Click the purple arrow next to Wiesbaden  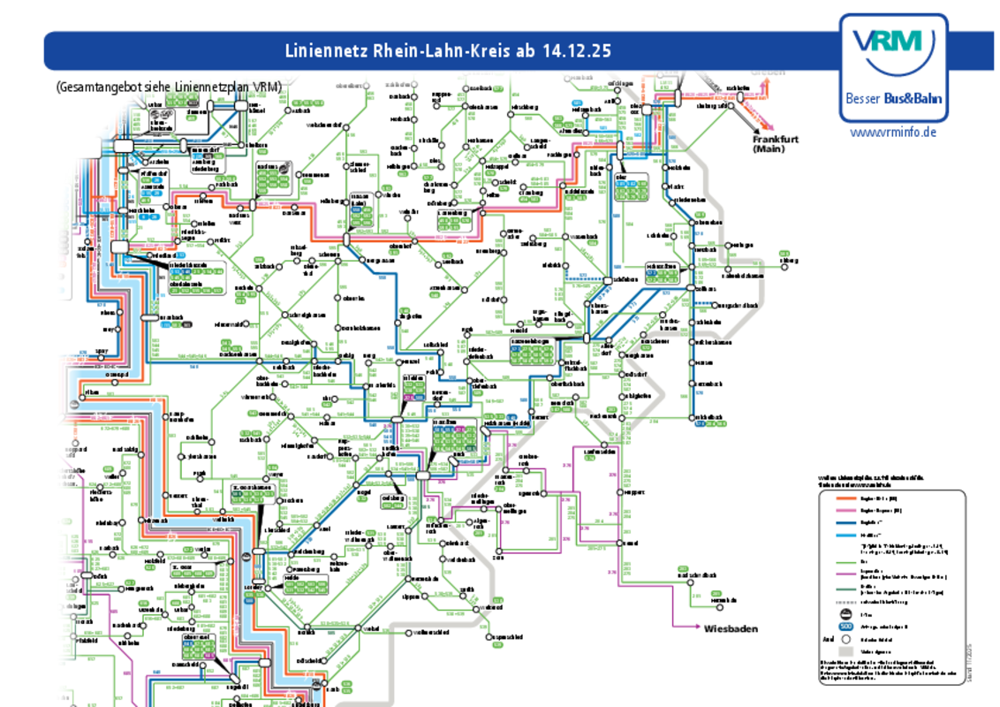tap(695, 628)
